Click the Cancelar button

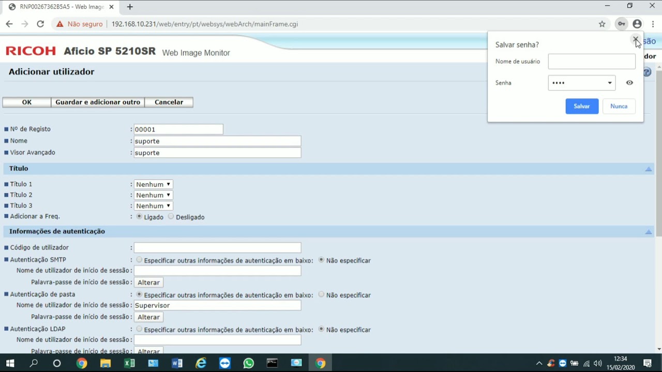click(x=169, y=102)
